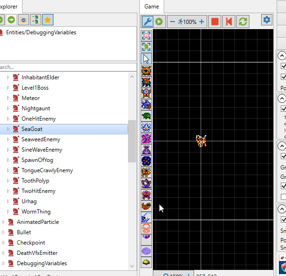This screenshot has height=276, width=286.
Task: Click the red stop button
Action: [215, 22]
